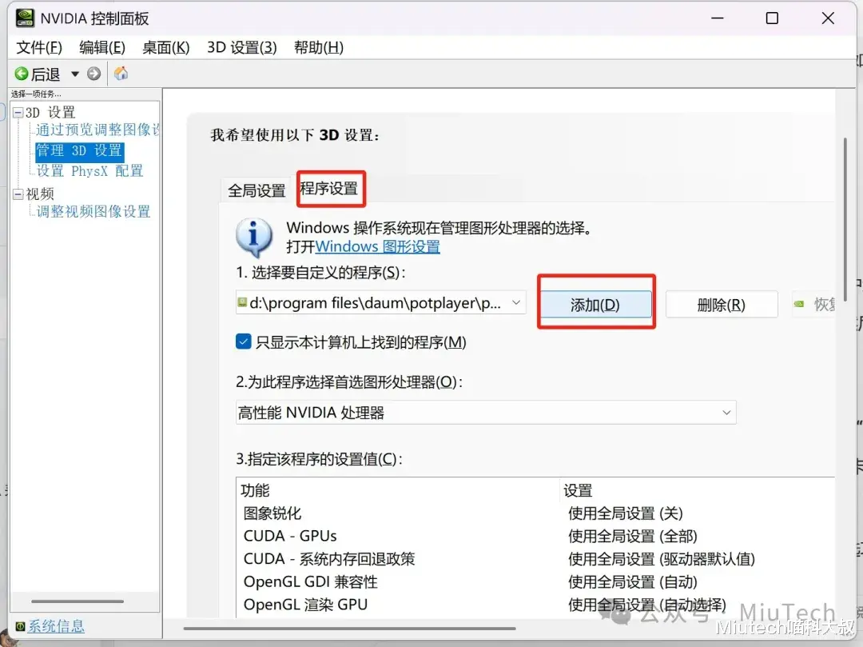
Task: Click the left pane horizontal scrollbar
Action: click(x=78, y=601)
